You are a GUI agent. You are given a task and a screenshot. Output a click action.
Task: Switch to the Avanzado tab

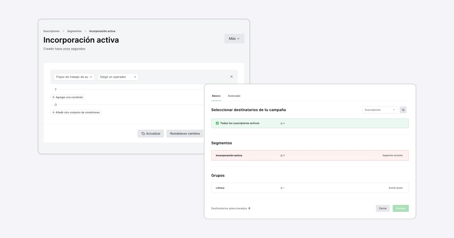pyautogui.click(x=234, y=96)
